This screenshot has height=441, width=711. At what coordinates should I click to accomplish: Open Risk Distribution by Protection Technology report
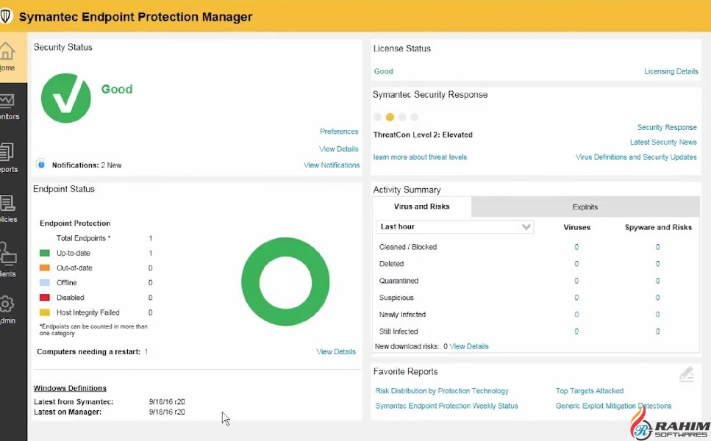(442, 391)
